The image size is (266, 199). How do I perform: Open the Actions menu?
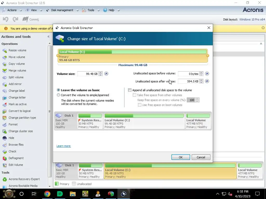tap(12, 10)
